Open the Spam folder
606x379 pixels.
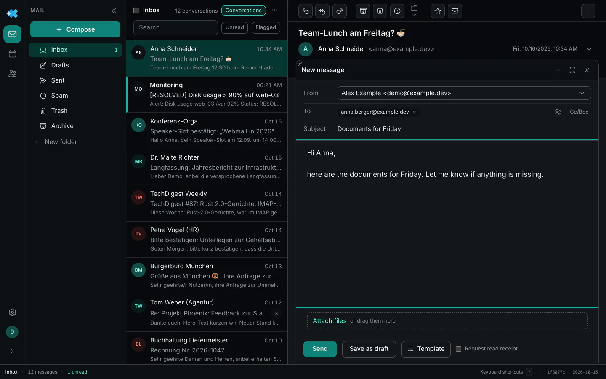pos(75,96)
